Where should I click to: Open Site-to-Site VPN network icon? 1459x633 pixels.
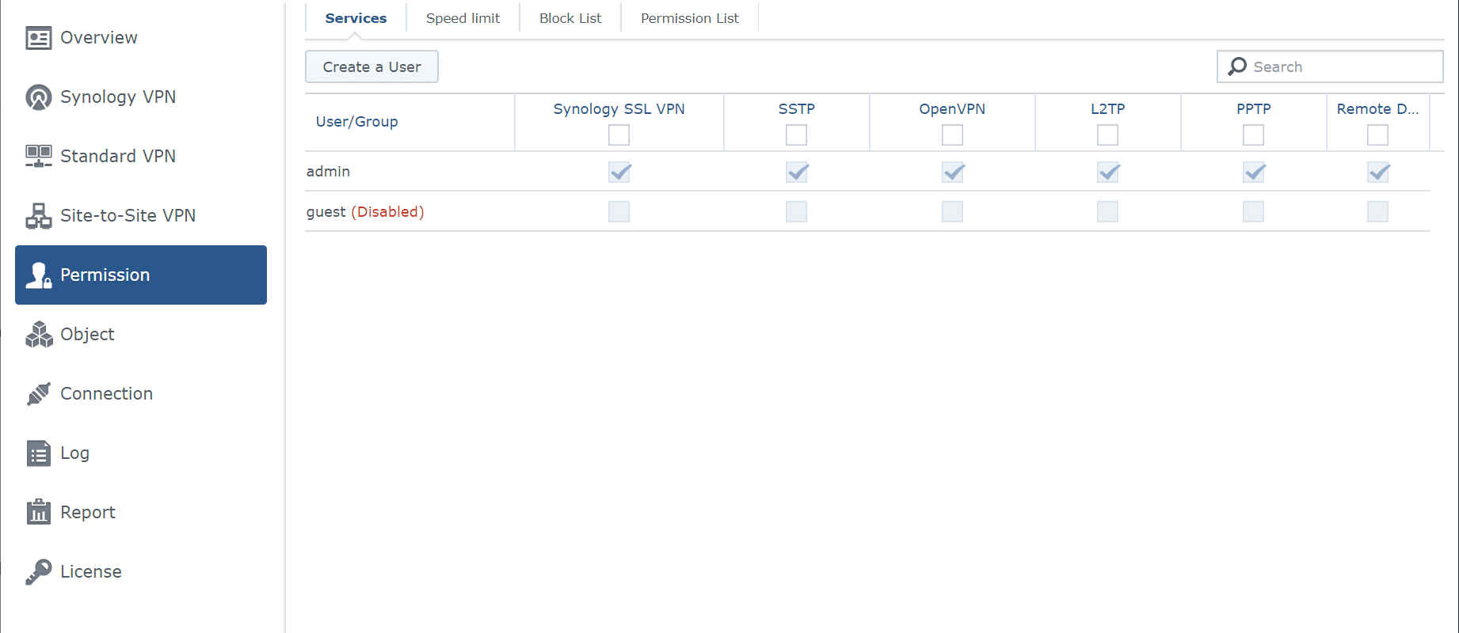(38, 215)
